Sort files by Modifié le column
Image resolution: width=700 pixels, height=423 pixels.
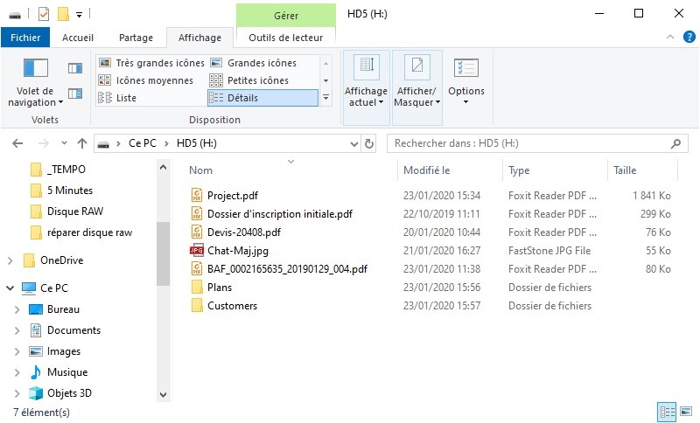(x=427, y=170)
